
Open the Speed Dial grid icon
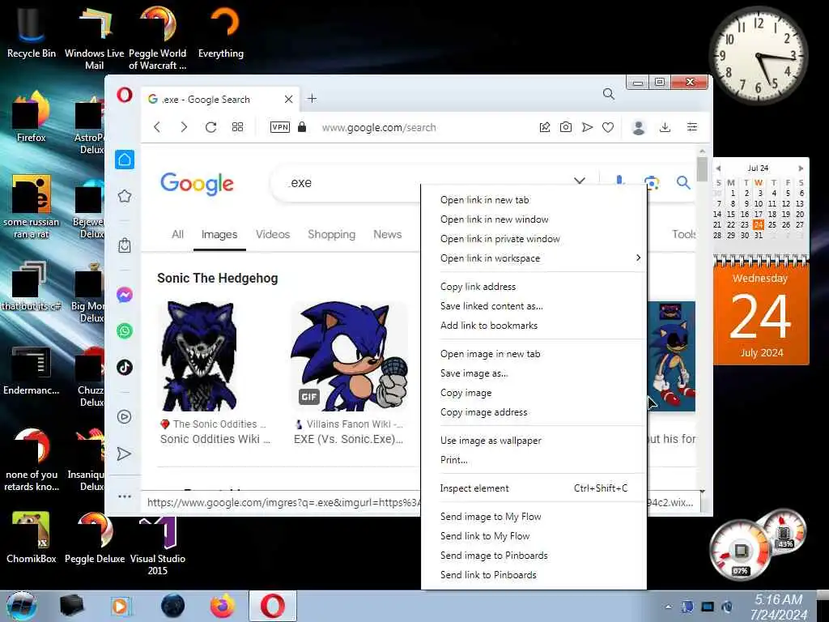237,127
